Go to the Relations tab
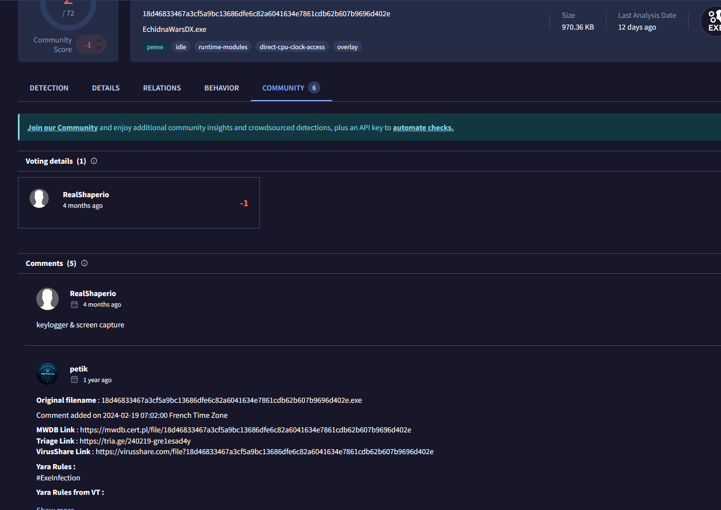 click(x=162, y=88)
